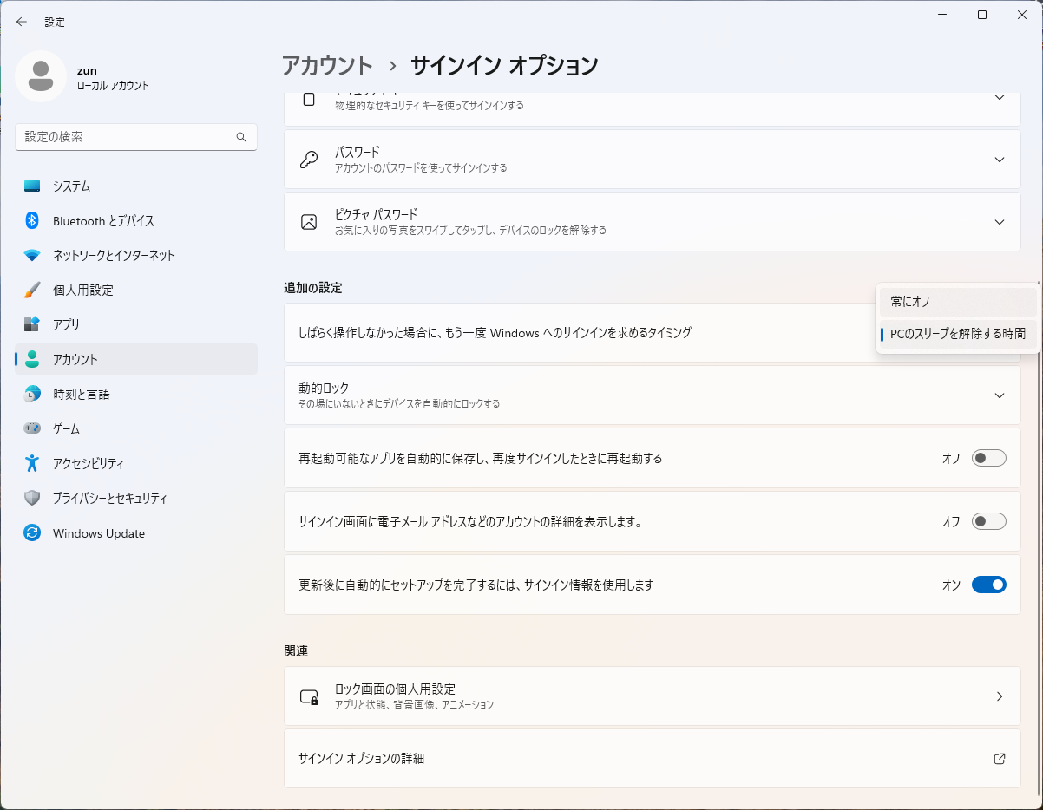
Task: Open Bluetooth とデバイス category
Action: coord(136,221)
